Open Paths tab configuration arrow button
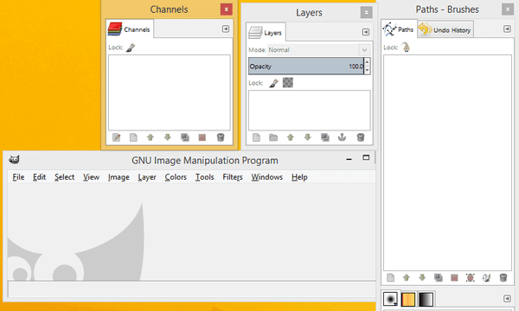Viewport: 519px width, 311px height. point(507,29)
